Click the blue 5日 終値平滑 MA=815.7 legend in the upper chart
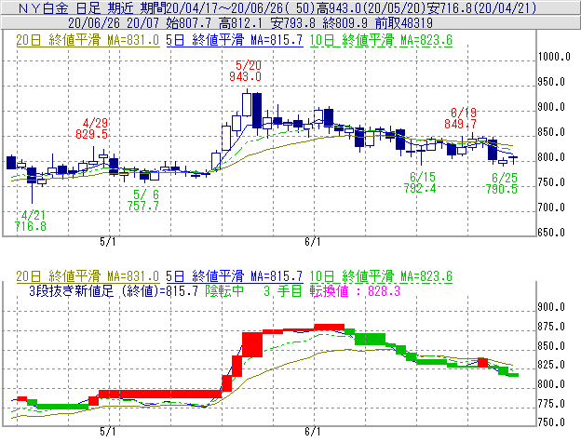The height and width of the screenshot is (442, 581). point(235,40)
